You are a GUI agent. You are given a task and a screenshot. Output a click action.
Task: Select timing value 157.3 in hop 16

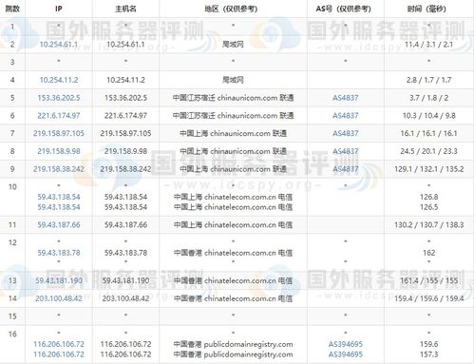click(428, 354)
